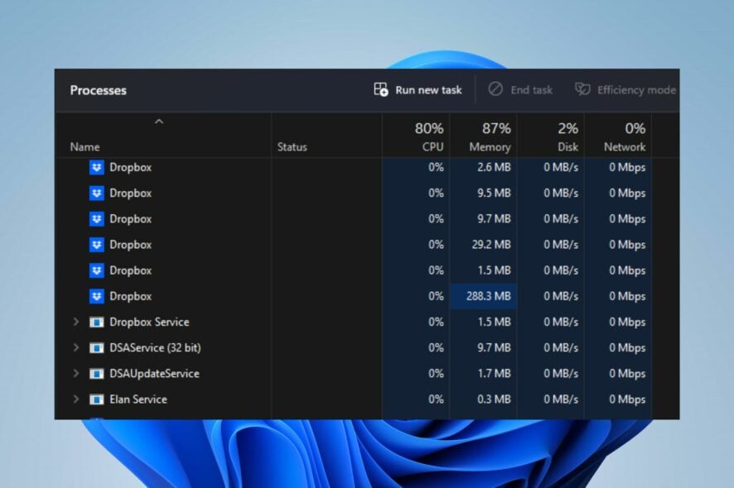Click the Dropbox Service window icon
The height and width of the screenshot is (488, 734).
tap(96, 322)
